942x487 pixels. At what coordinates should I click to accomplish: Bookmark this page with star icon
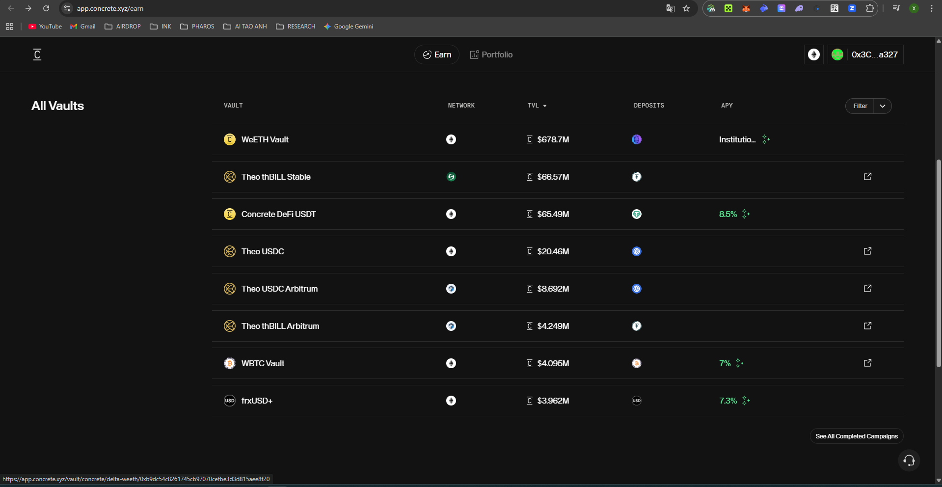coord(686,8)
